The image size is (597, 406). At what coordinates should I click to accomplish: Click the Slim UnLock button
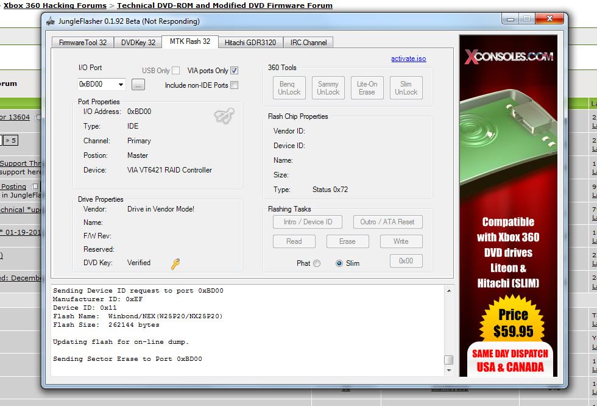point(406,88)
